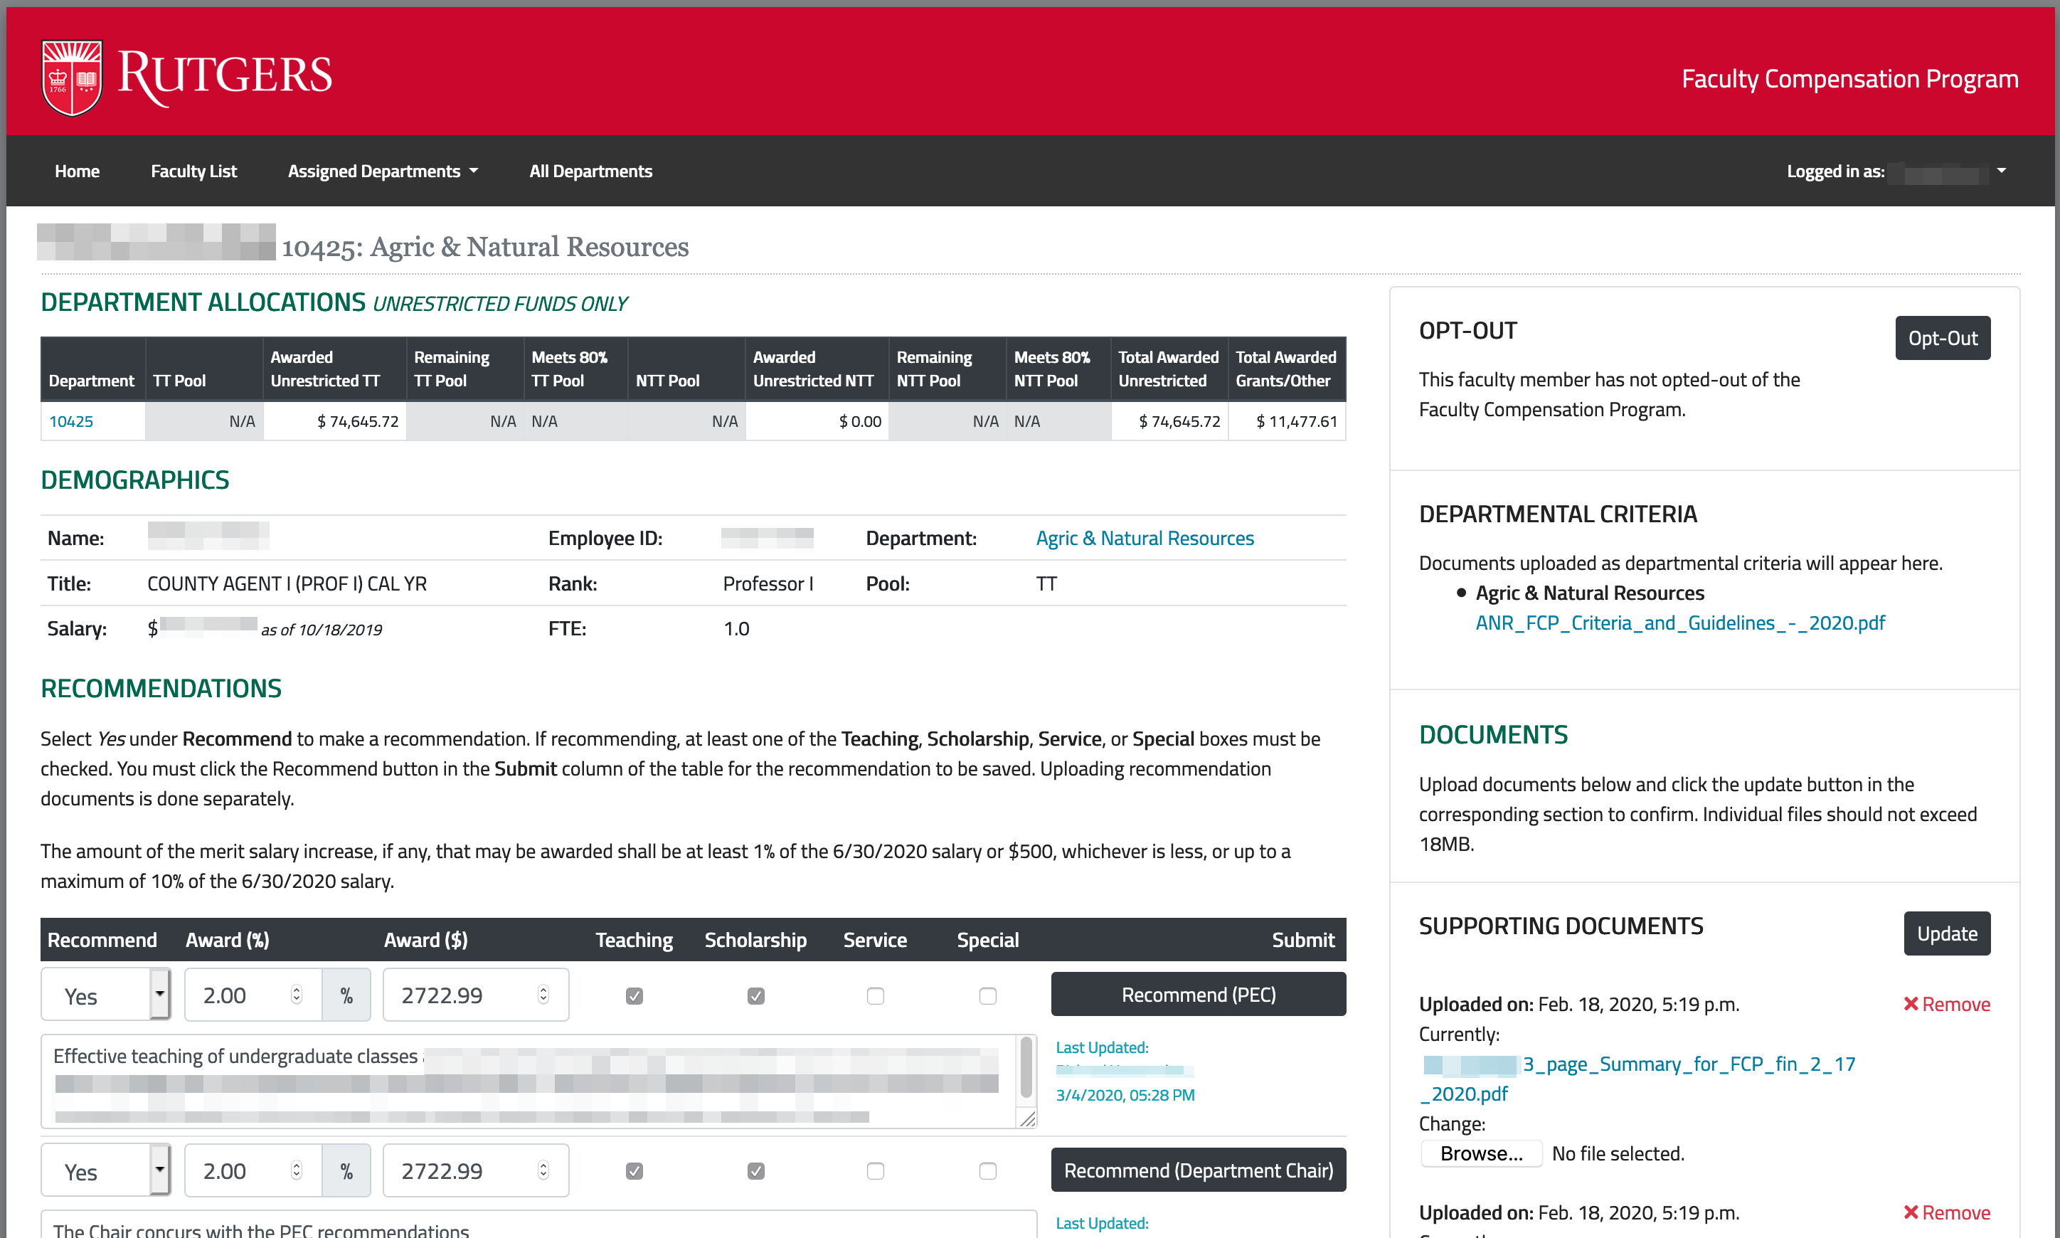Uncheck Teaching checkbox in PEC row
Viewport: 2060px width, 1238px height.
click(634, 996)
